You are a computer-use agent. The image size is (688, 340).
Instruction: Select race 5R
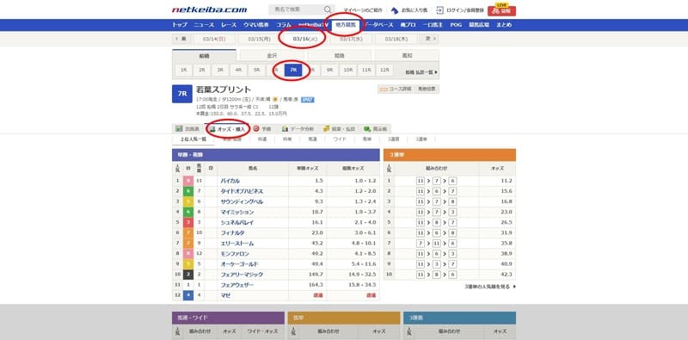point(256,70)
